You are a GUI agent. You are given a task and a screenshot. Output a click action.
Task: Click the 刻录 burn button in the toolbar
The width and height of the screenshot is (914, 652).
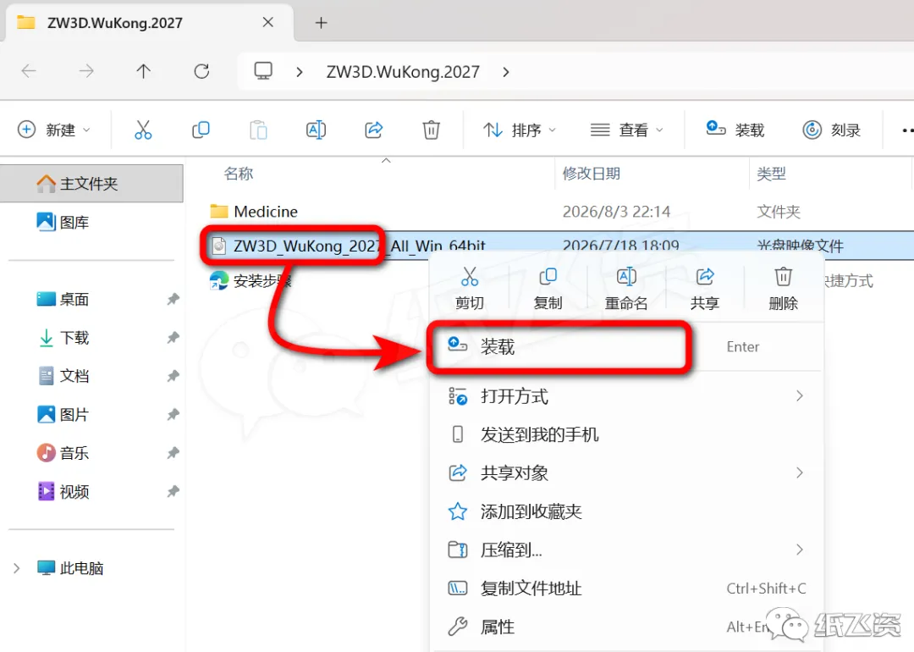pyautogui.click(x=832, y=130)
